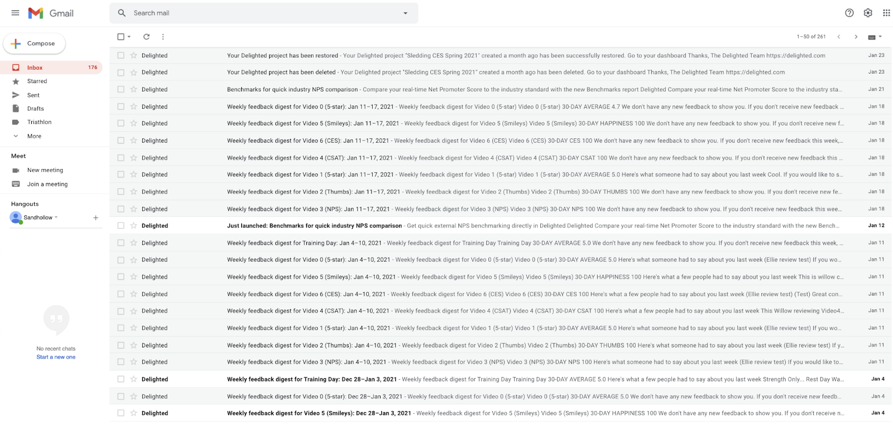The height and width of the screenshot is (425, 893).
Task: Check the Video 2 (Thumbs) Jan 4–10 email
Action: [x=121, y=345]
